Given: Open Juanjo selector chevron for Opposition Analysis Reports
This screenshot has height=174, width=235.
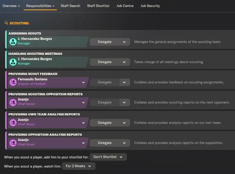Looking at the screenshot, I should [x=83, y=143].
